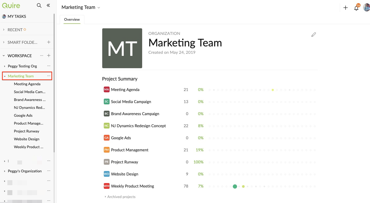Open My Tasks avatar icon
This screenshot has width=370, height=203.
click(4, 16)
